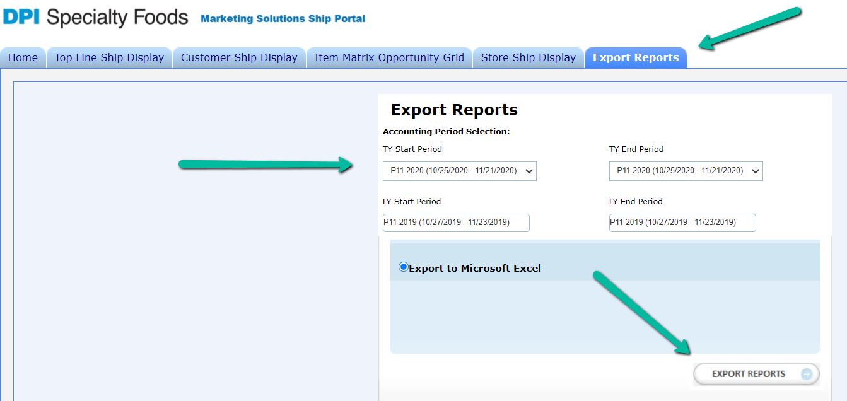The width and height of the screenshot is (847, 401).
Task: Click the chevron arrow of TY Start Period
Action: 529,171
